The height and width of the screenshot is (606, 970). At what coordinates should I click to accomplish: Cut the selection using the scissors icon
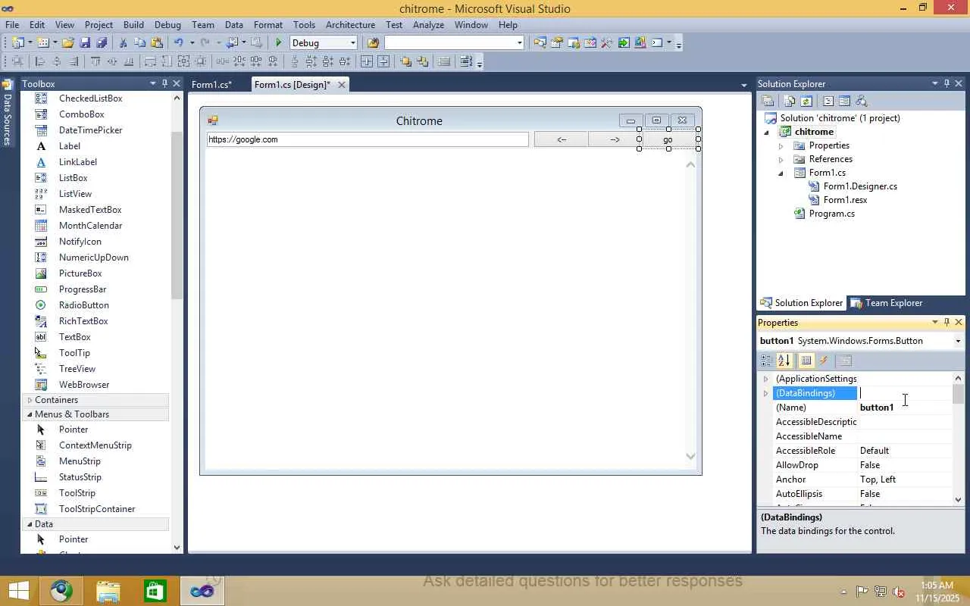coord(124,43)
